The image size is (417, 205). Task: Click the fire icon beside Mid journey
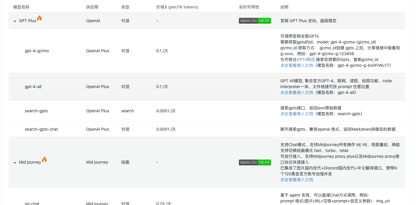click(x=44, y=160)
